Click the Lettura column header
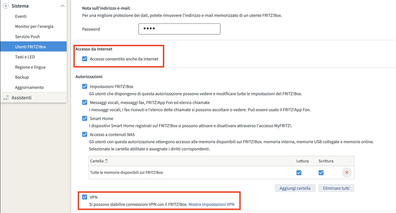 [302, 161]
